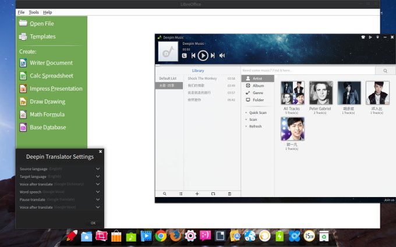This screenshot has width=396, height=247.
Task: Expand the Word speech dropdown
Action: 98,192
